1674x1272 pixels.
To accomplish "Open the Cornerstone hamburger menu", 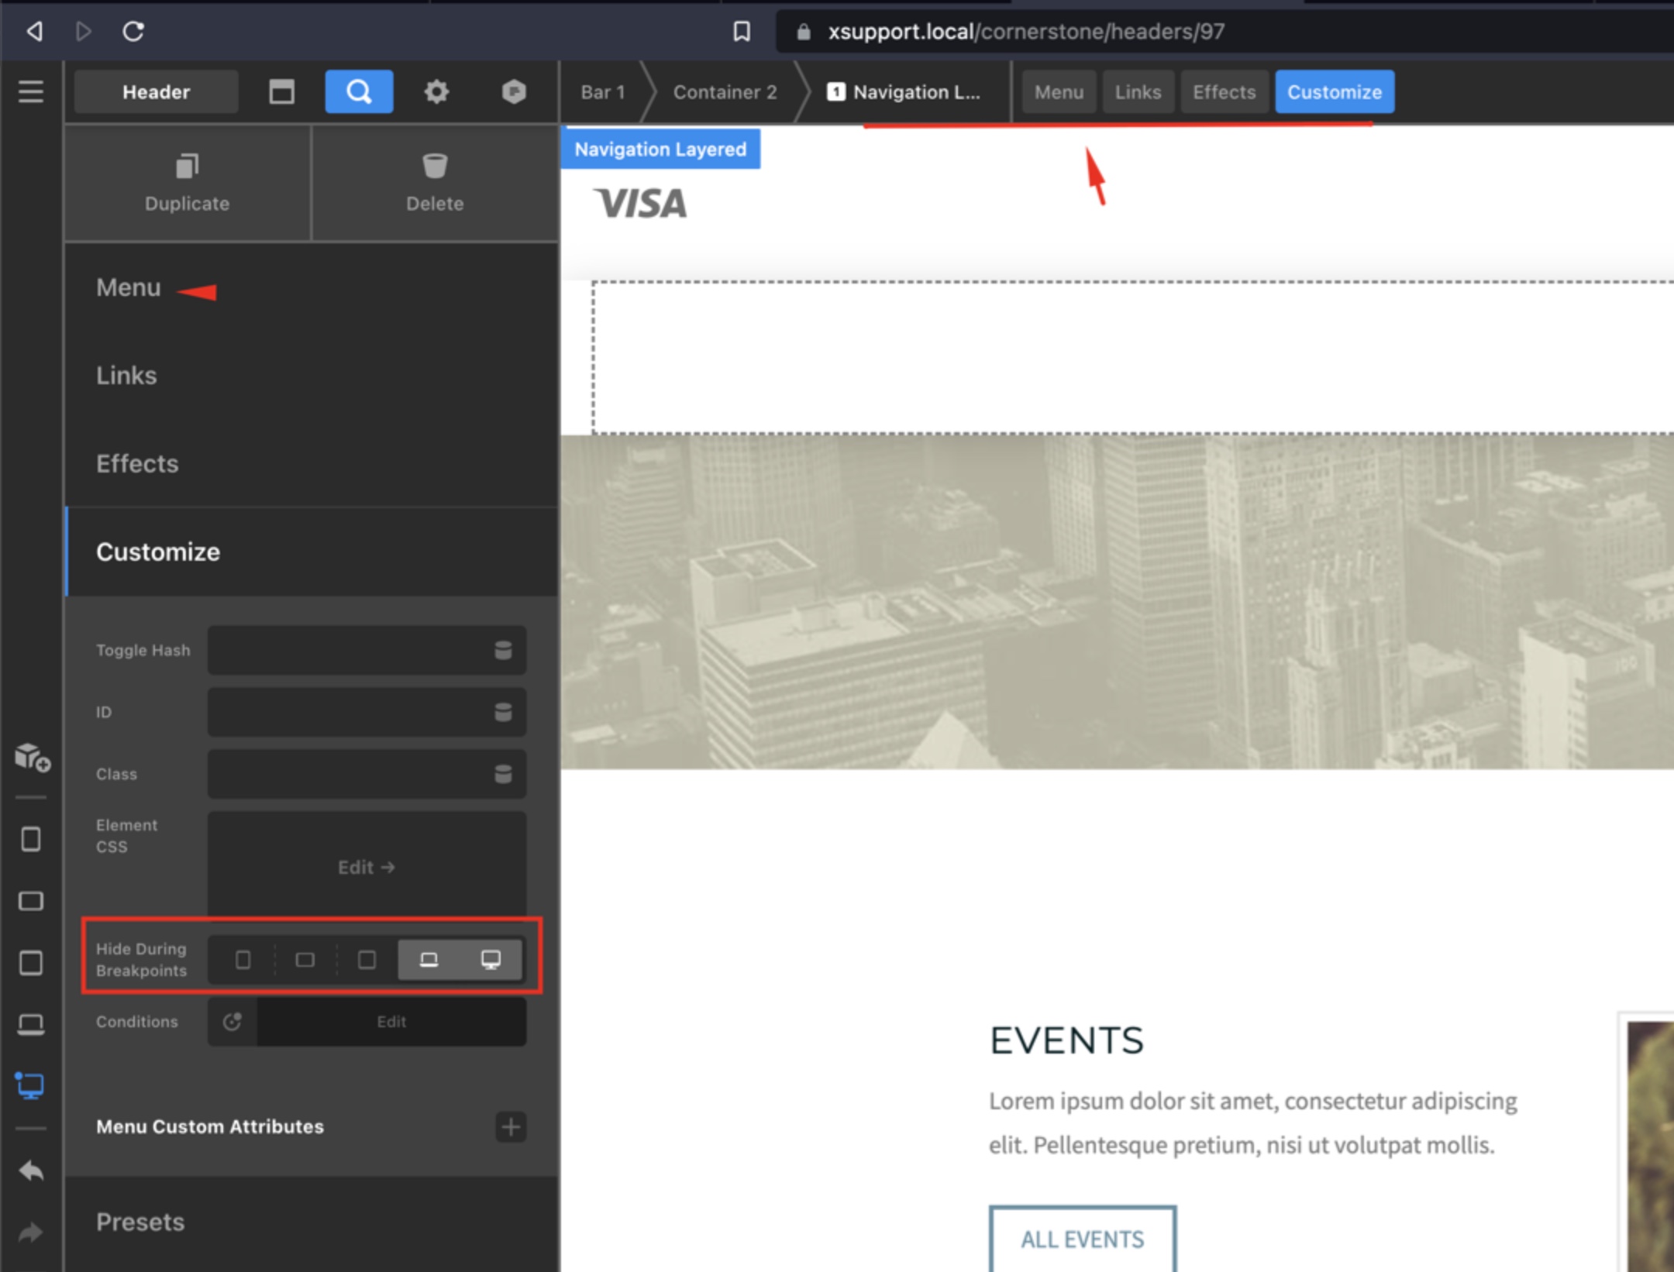I will (31, 91).
